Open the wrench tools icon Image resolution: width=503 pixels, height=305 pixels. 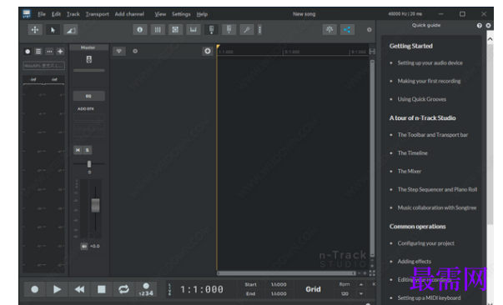(x=247, y=29)
